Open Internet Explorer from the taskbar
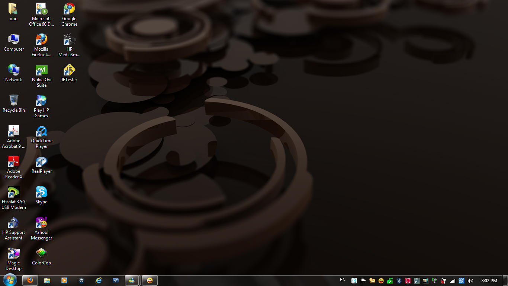This screenshot has height=286, width=508. click(99, 280)
